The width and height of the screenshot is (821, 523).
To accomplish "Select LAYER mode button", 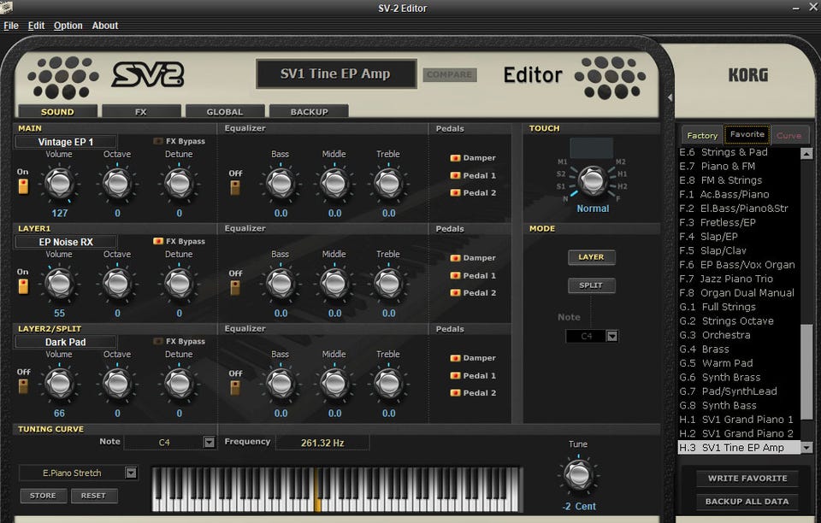I will point(592,256).
